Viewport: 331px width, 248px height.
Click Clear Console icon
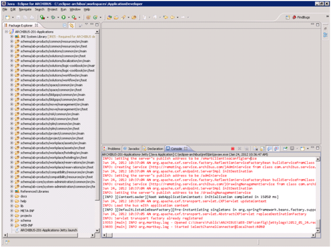click(x=255, y=149)
